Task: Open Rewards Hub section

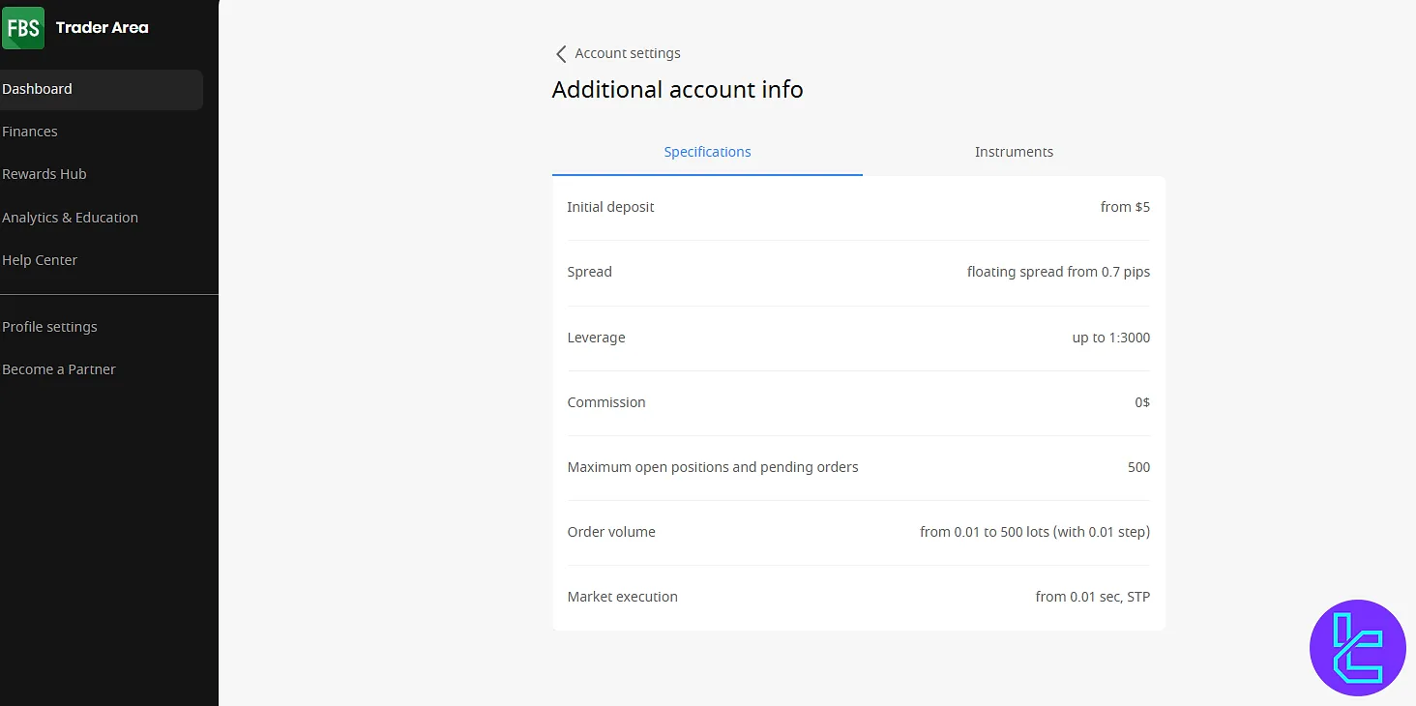Action: [44, 174]
